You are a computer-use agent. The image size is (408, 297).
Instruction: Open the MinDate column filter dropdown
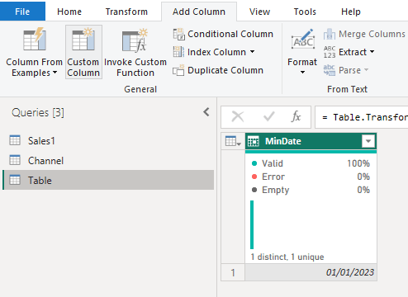[x=368, y=141]
